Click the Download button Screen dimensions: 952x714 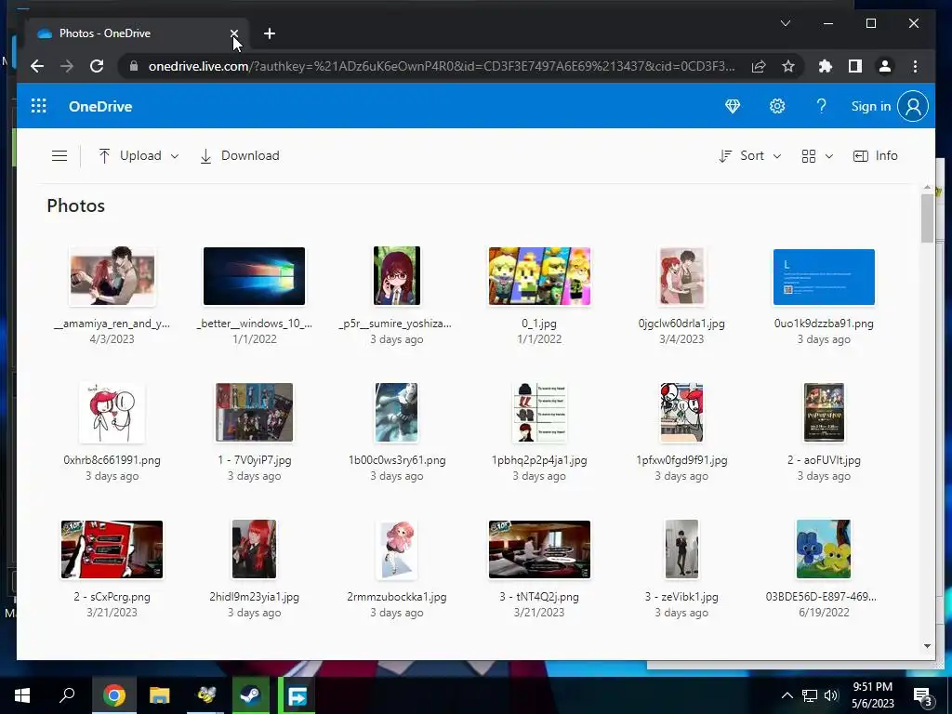(240, 156)
